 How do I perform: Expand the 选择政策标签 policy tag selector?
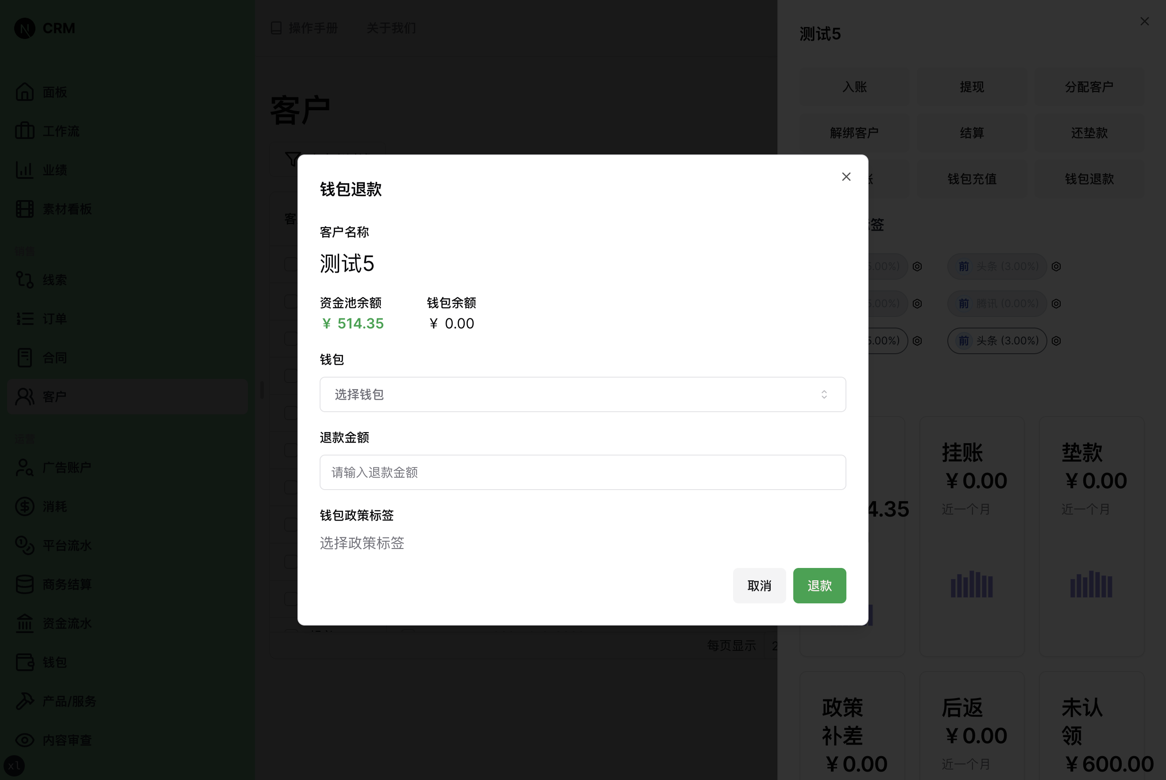tap(362, 543)
